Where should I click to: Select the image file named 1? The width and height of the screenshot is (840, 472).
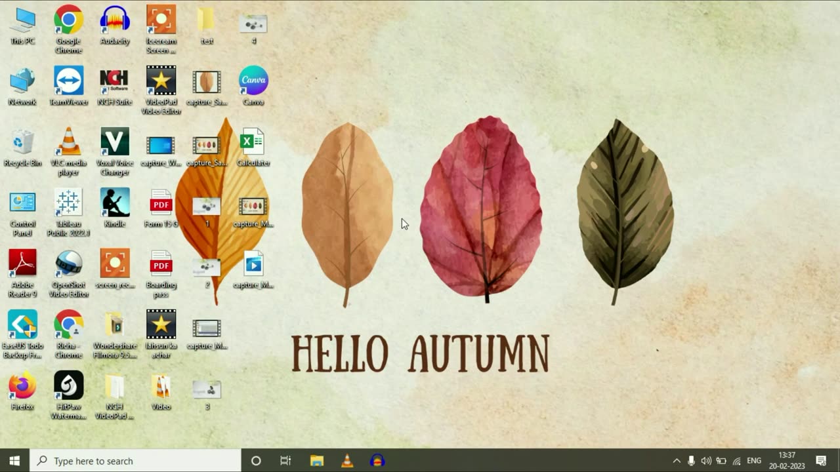point(207,212)
